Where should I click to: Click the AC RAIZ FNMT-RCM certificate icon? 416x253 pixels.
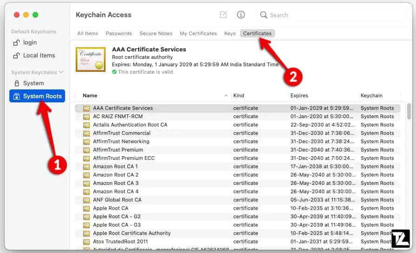[x=86, y=117]
